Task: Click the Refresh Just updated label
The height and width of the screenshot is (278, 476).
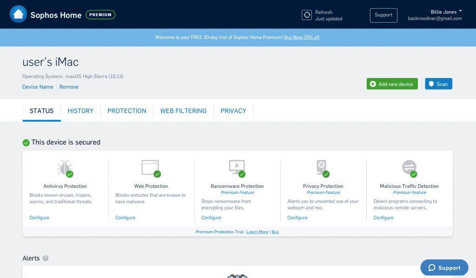Action: tap(329, 15)
